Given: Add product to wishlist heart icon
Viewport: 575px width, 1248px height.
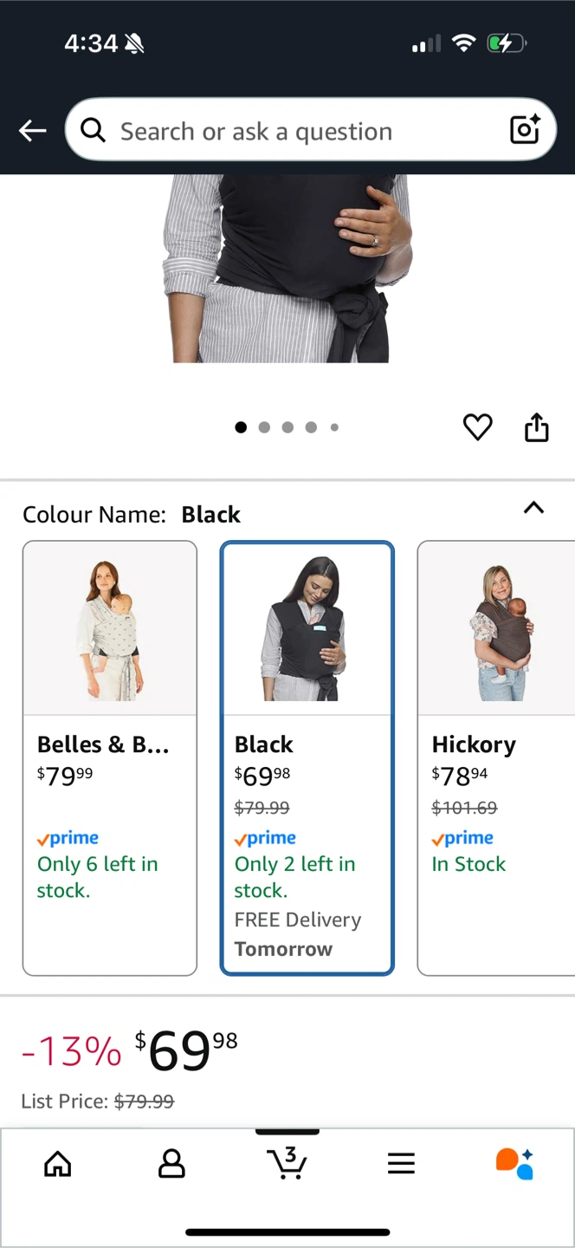Looking at the screenshot, I should tap(477, 427).
